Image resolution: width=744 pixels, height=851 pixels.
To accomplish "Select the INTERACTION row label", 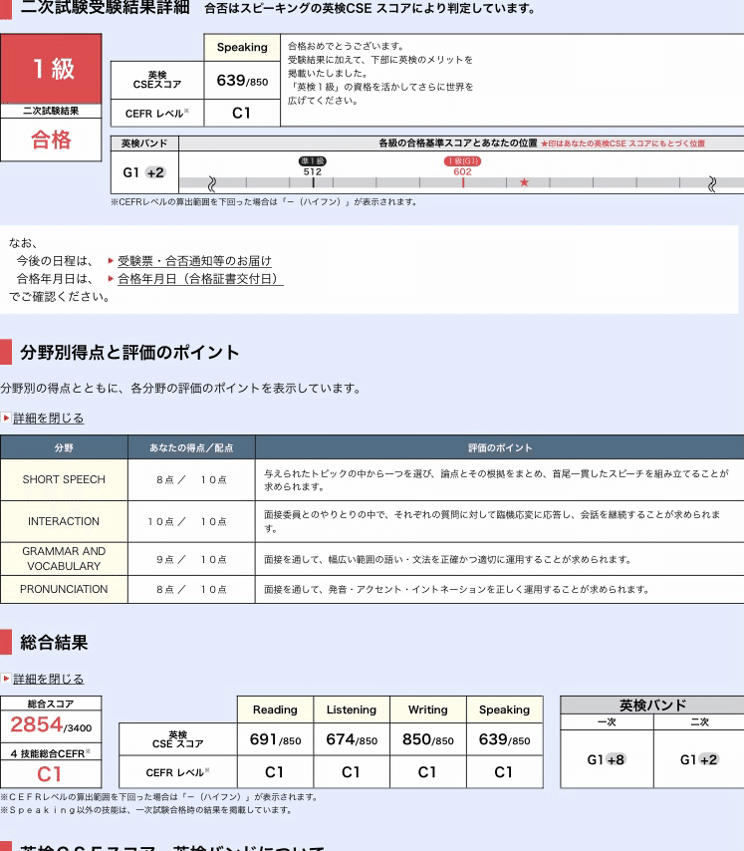I will point(64,521).
